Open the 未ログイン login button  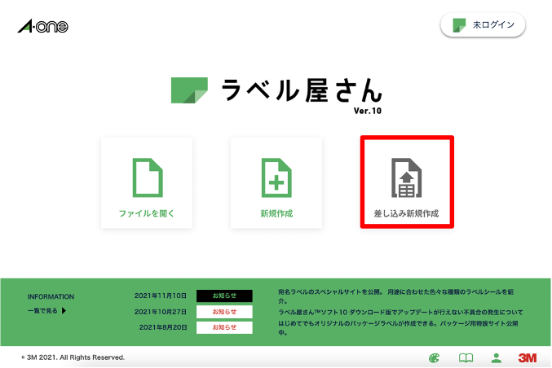pos(483,24)
